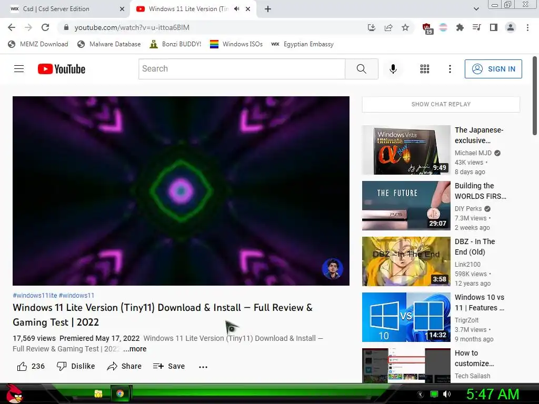This screenshot has width=539, height=404.
Task: Open the red shield extension with badge 19
Action: (427, 28)
